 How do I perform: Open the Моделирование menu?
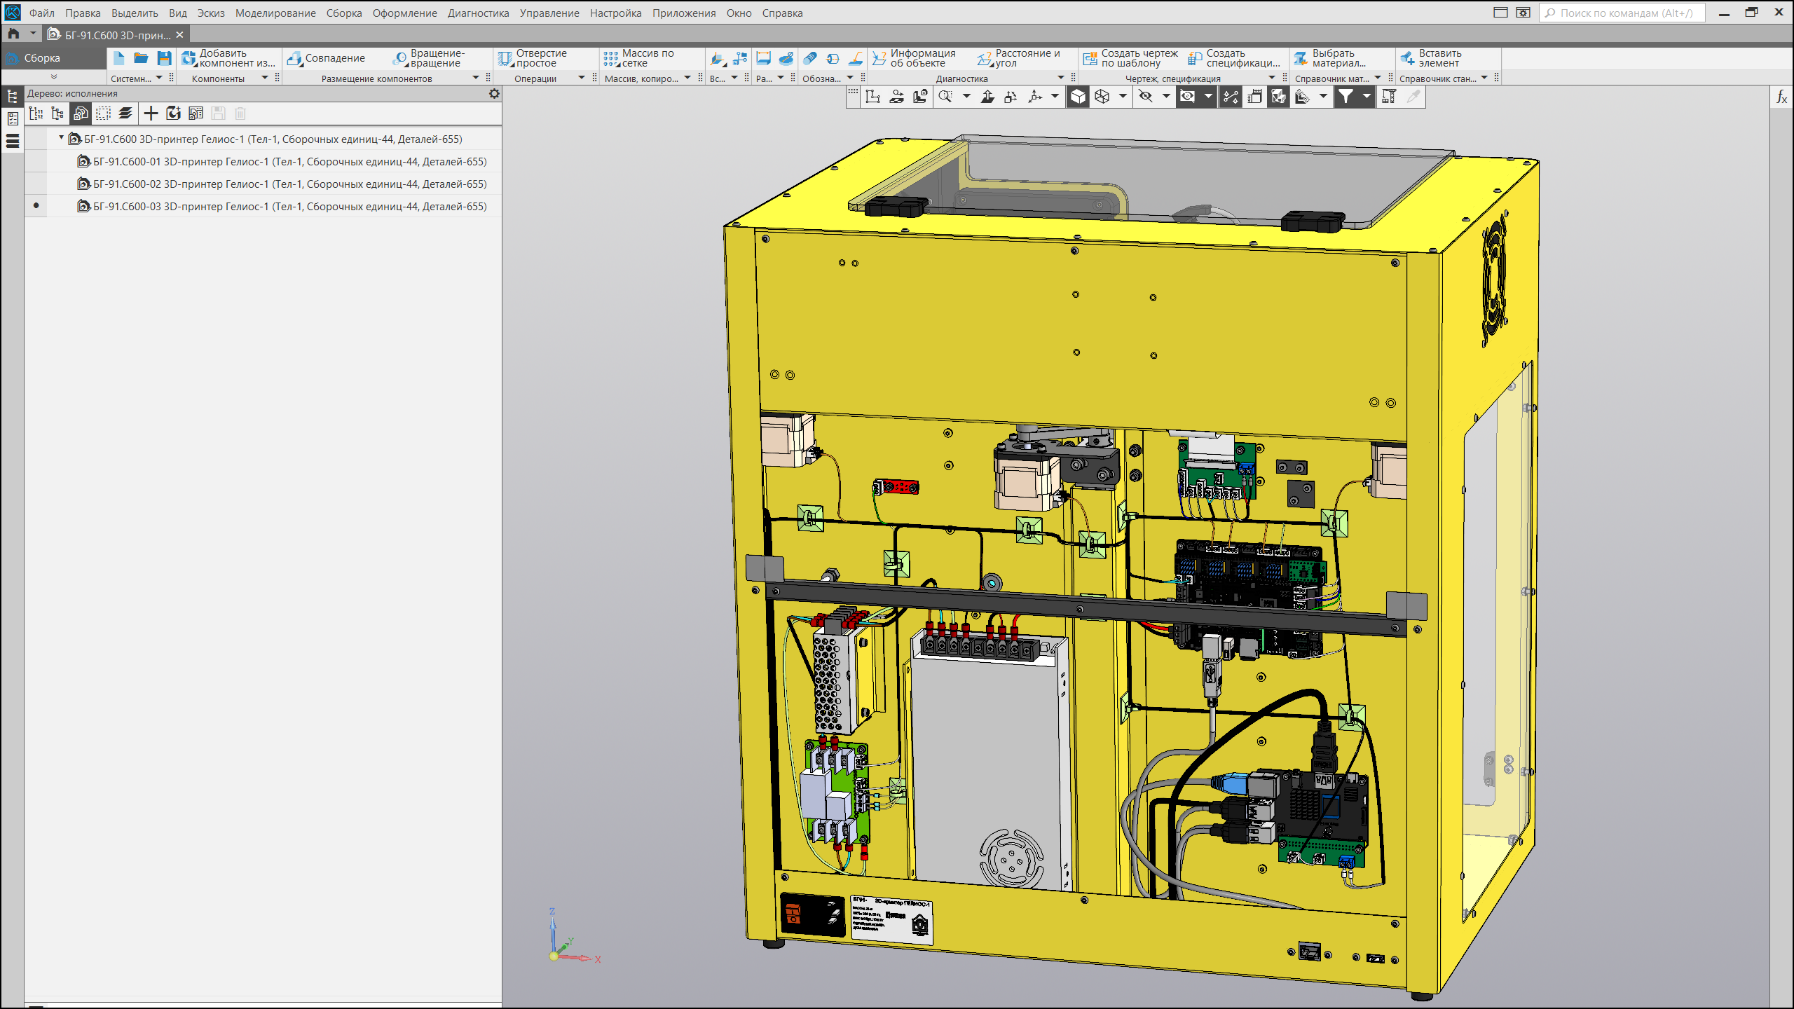tap(275, 13)
